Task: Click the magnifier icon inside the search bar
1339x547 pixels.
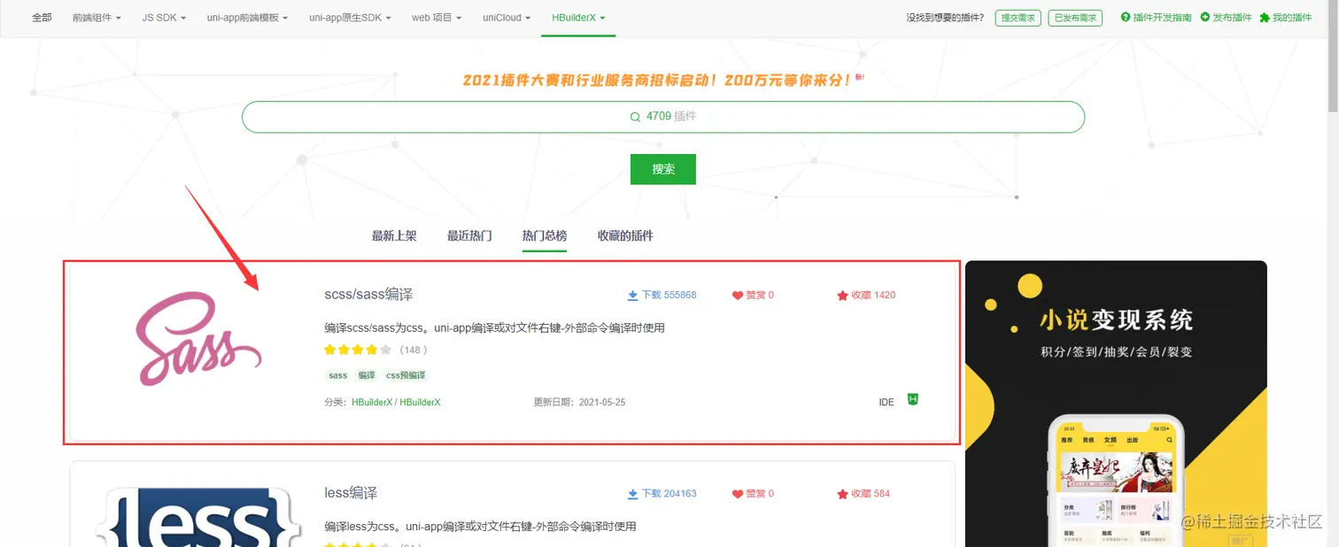Action: click(634, 116)
